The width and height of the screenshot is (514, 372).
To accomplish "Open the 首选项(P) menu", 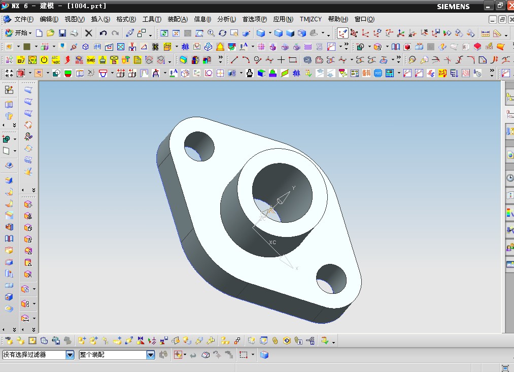I will click(x=254, y=19).
